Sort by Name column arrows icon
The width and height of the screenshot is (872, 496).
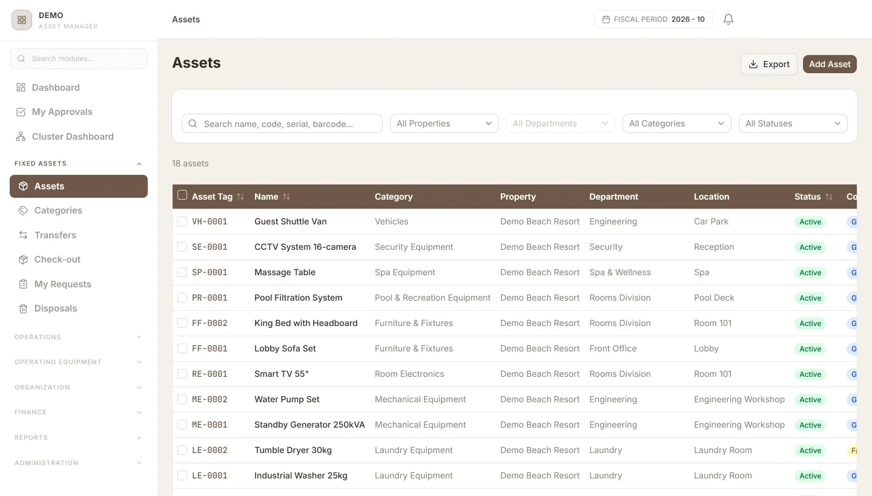point(286,197)
